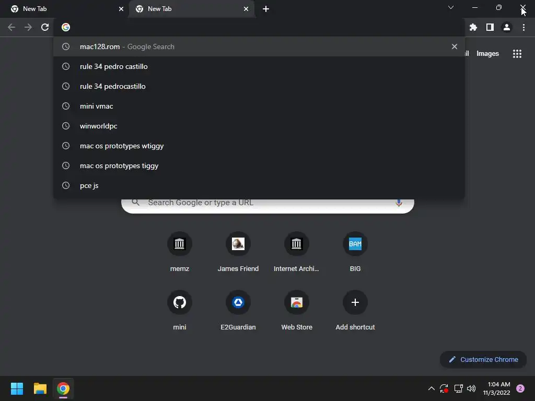Viewport: 535px width, 401px height.
Task: Pick 'mac os prototypes wtiggy' suggestion
Action: 259,146
